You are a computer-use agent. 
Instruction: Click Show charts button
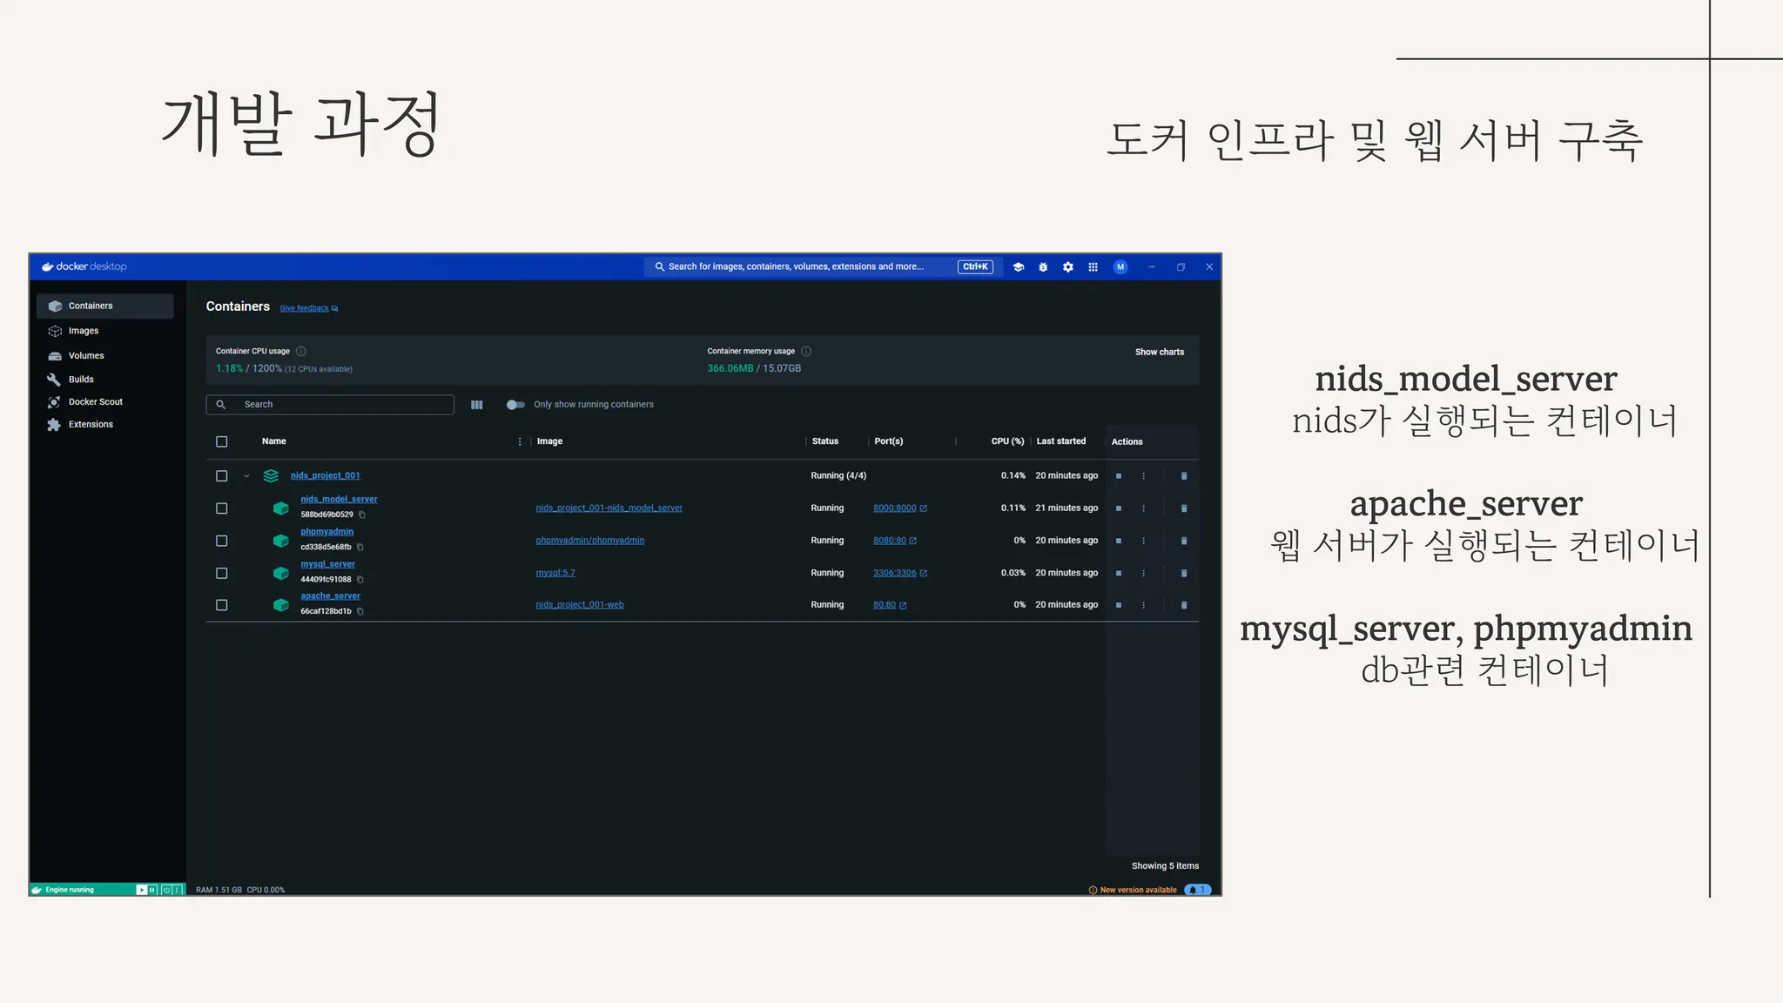coord(1160,352)
